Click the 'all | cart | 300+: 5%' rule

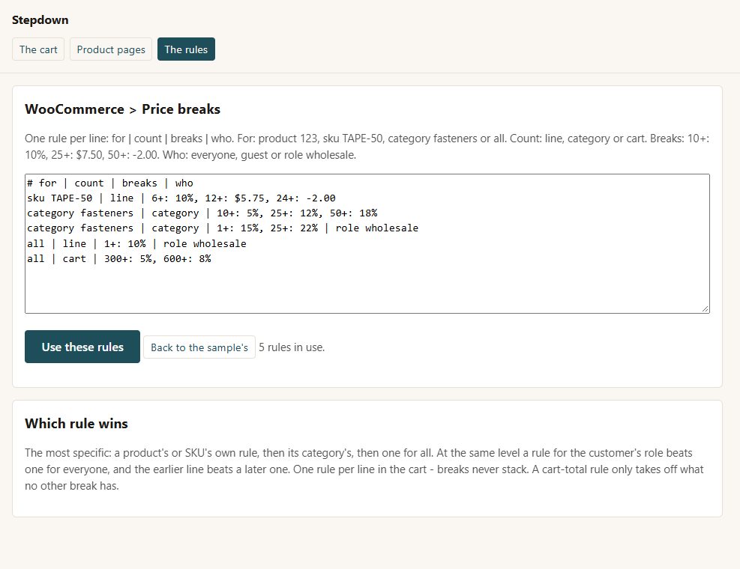coord(119,259)
